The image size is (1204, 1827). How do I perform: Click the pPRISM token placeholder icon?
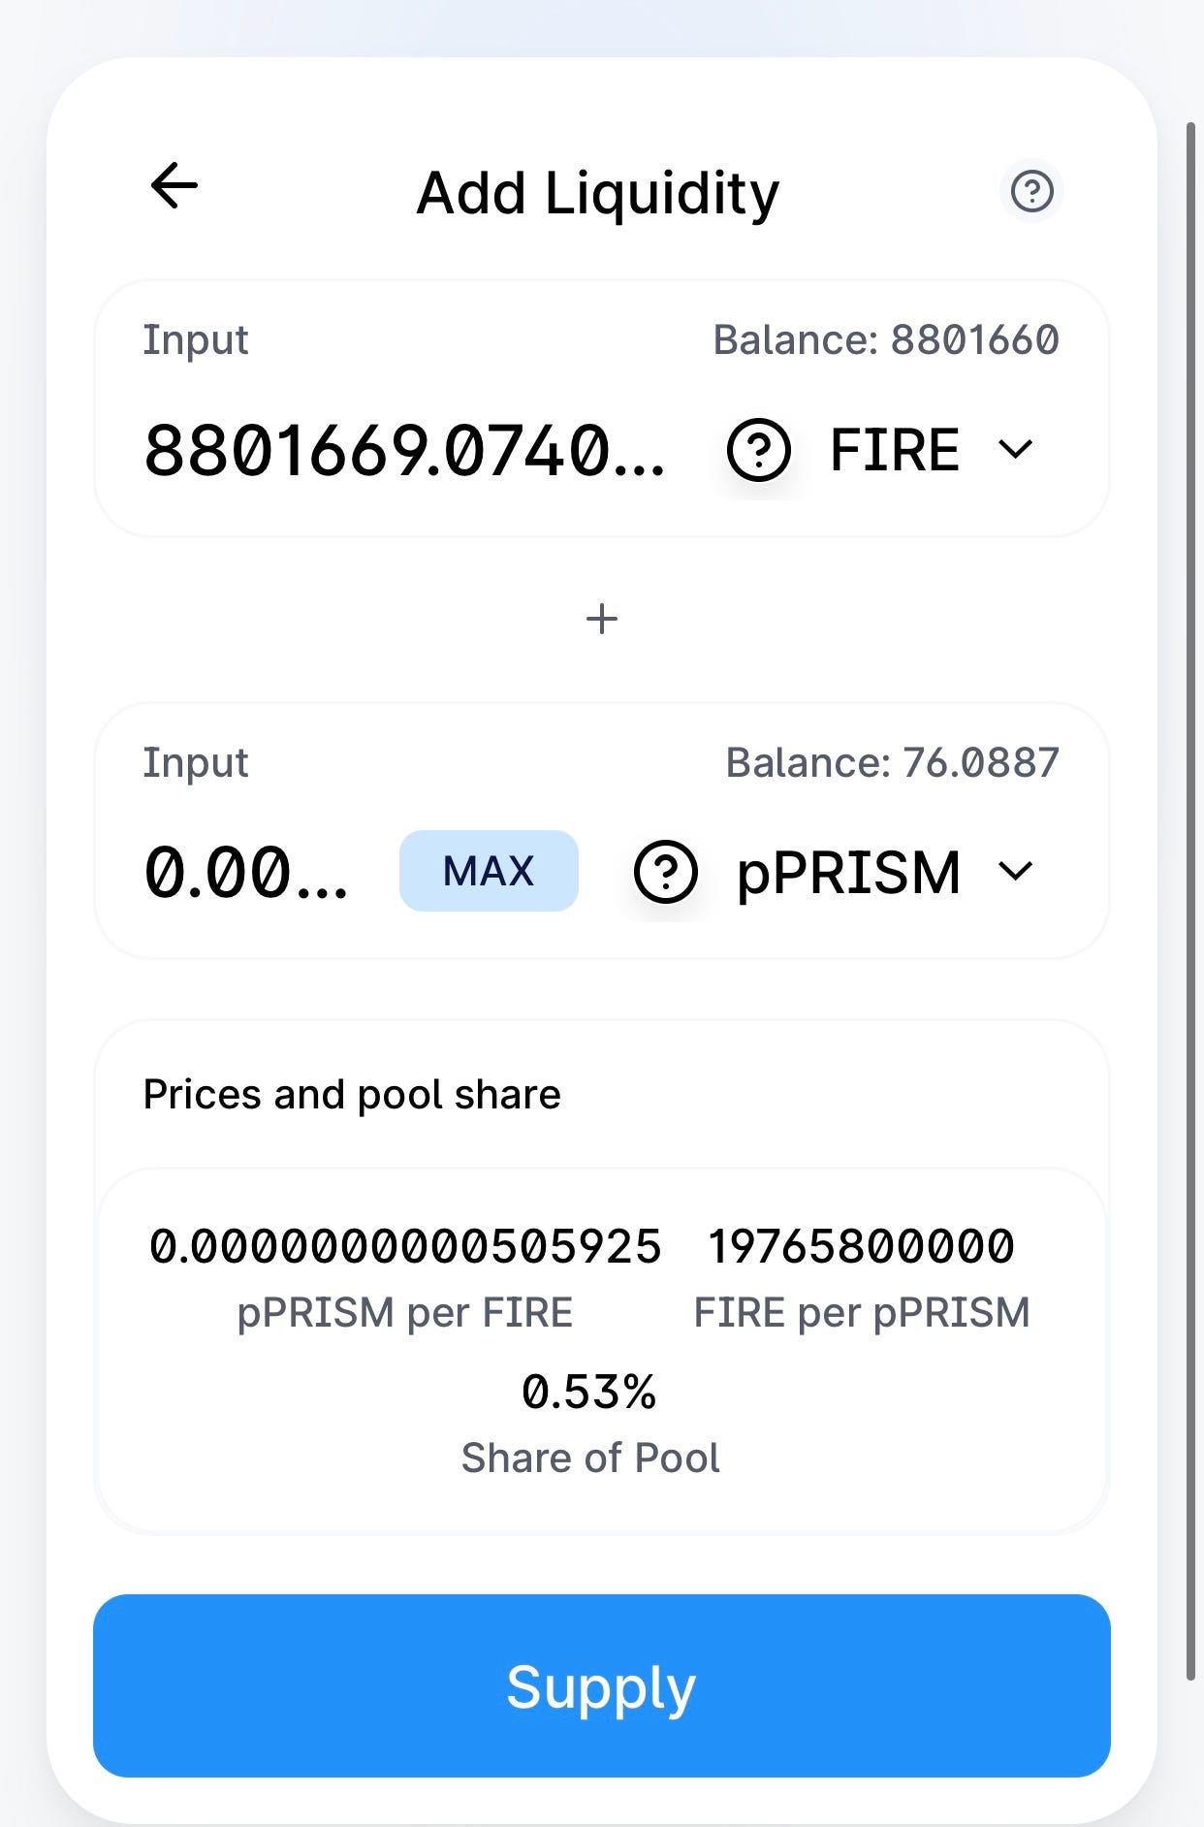(x=666, y=872)
